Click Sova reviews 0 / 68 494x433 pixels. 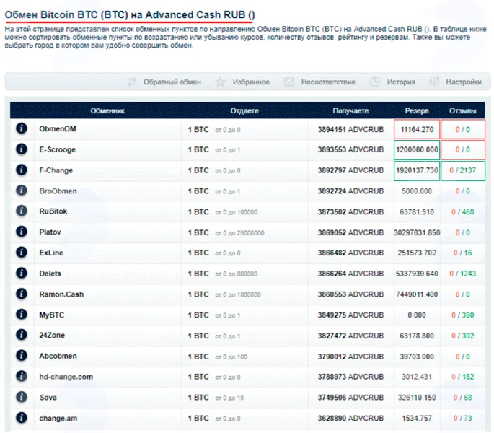point(462,398)
